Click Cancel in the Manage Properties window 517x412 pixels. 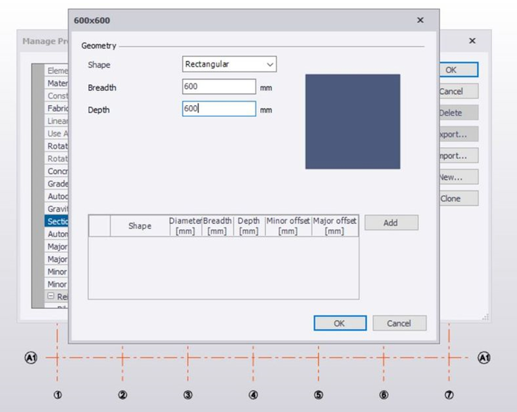(x=458, y=91)
